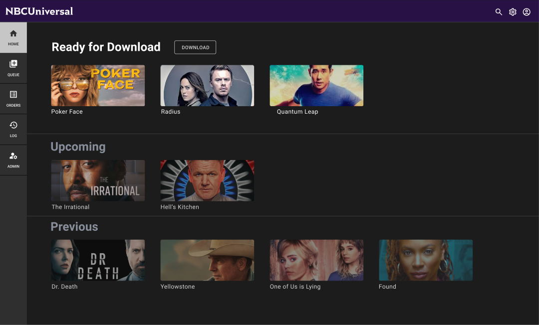Click the 'Yellowstone' title text
539x325 pixels.
178,287
